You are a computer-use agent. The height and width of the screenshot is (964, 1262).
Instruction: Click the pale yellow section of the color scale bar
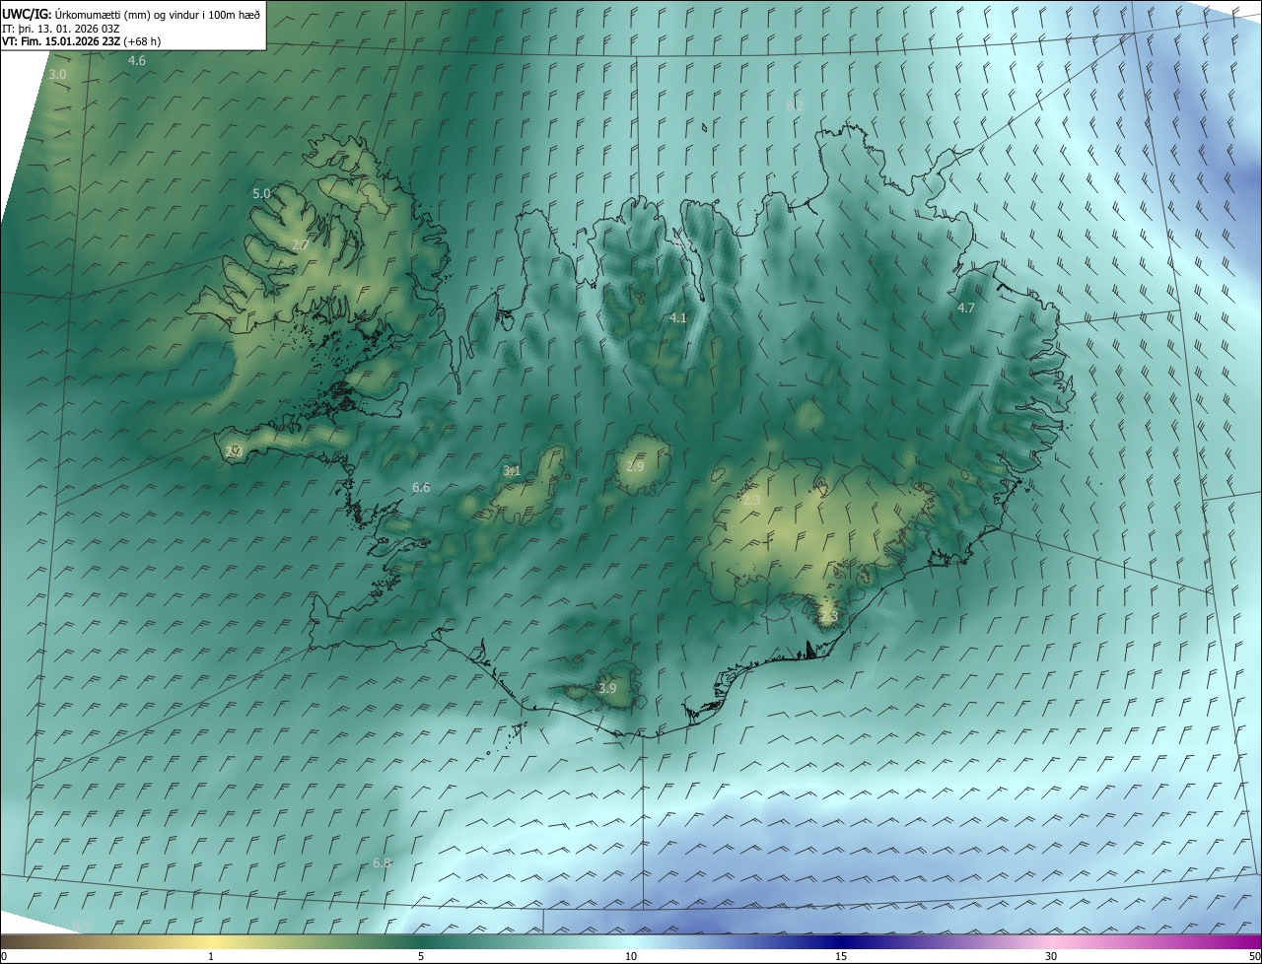(x=212, y=942)
